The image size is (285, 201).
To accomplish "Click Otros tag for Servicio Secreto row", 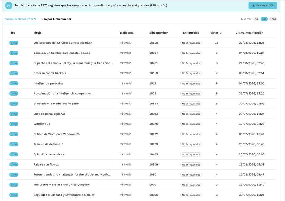I will coord(14,43).
